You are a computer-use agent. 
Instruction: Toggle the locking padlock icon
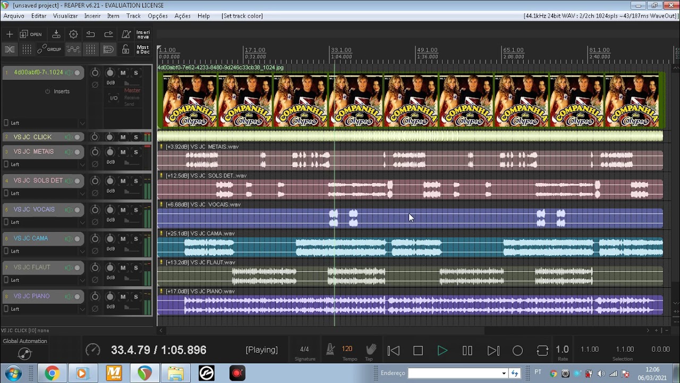point(126,49)
